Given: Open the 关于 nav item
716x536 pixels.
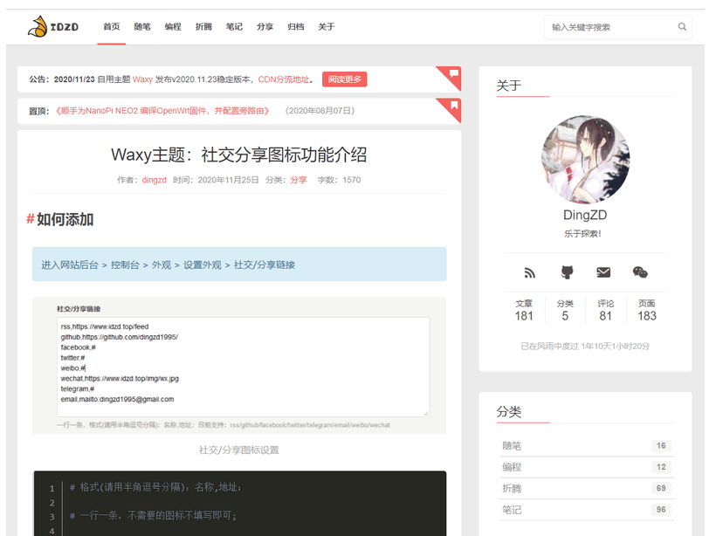Looking at the screenshot, I should (x=327, y=27).
